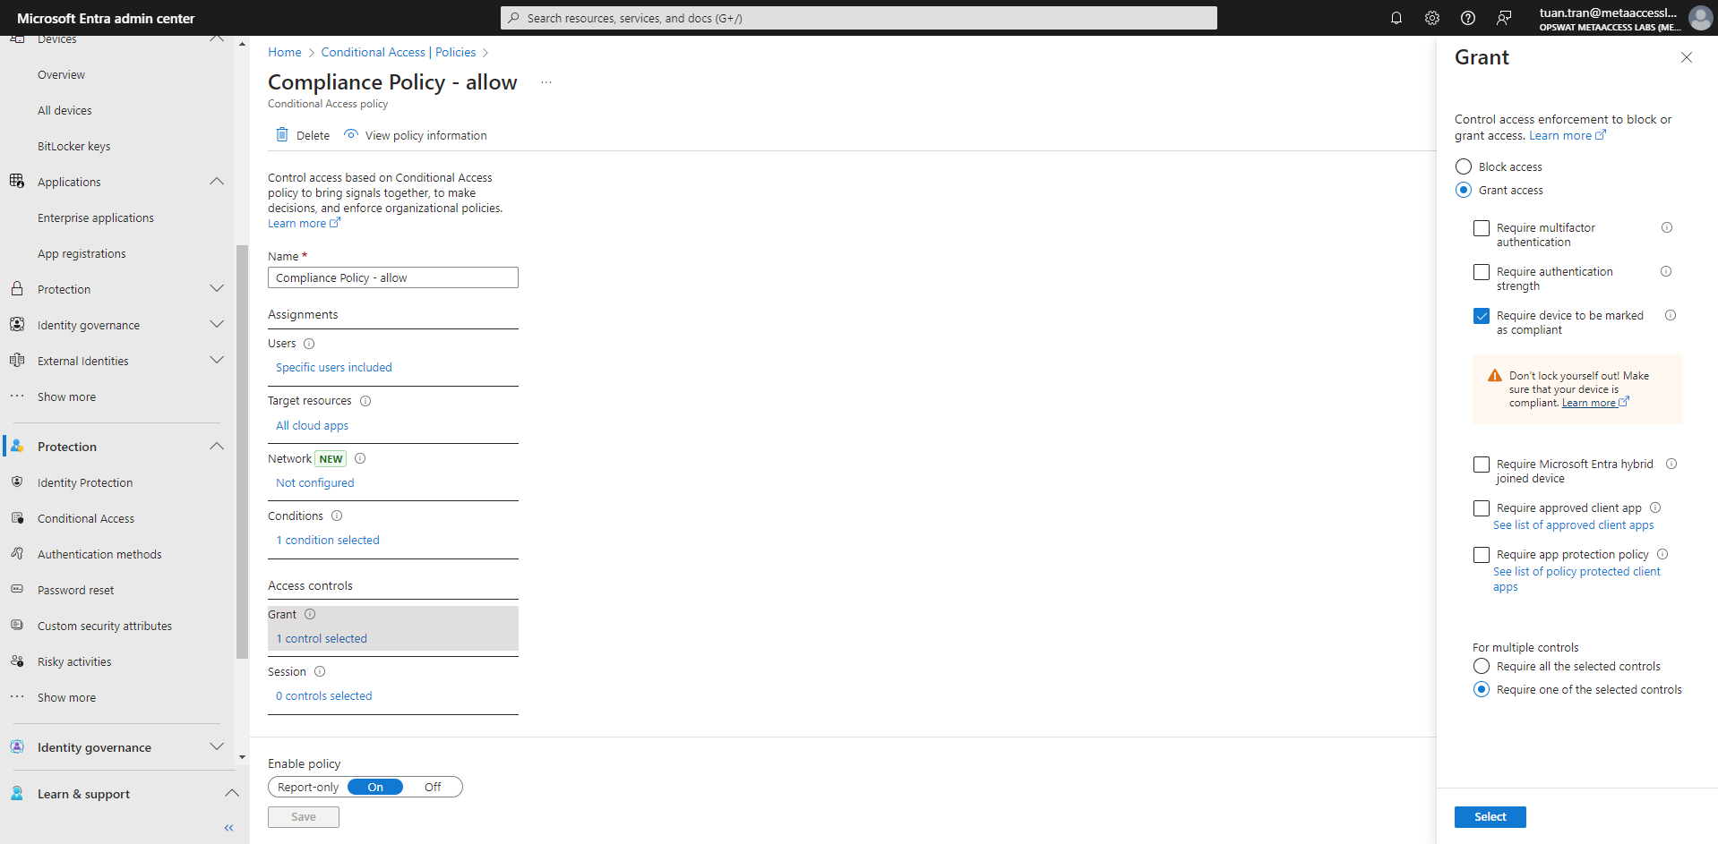Viewport: 1718px width, 844px height.
Task: Open the help question mark icon
Action: [1467, 18]
